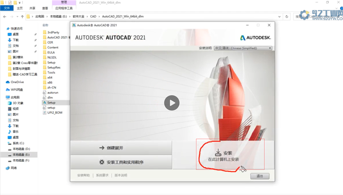Open WPS cloud drive in sidebar
Image resolution: width=343 pixels, height=195 pixels.
[x=17, y=90]
